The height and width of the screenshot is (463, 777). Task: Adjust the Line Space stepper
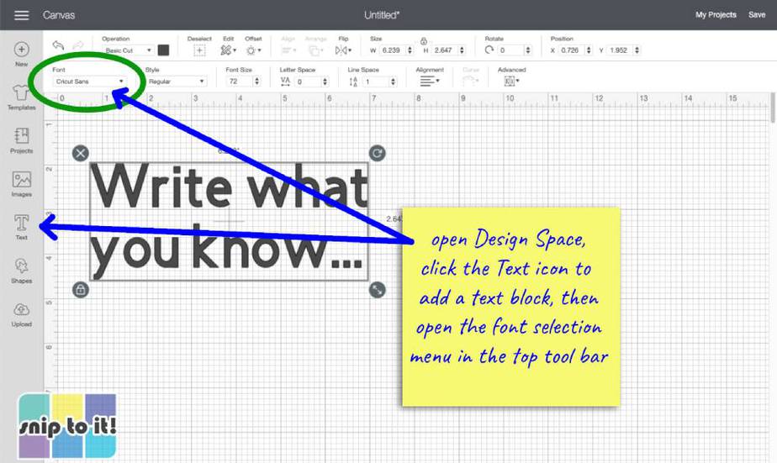(393, 82)
